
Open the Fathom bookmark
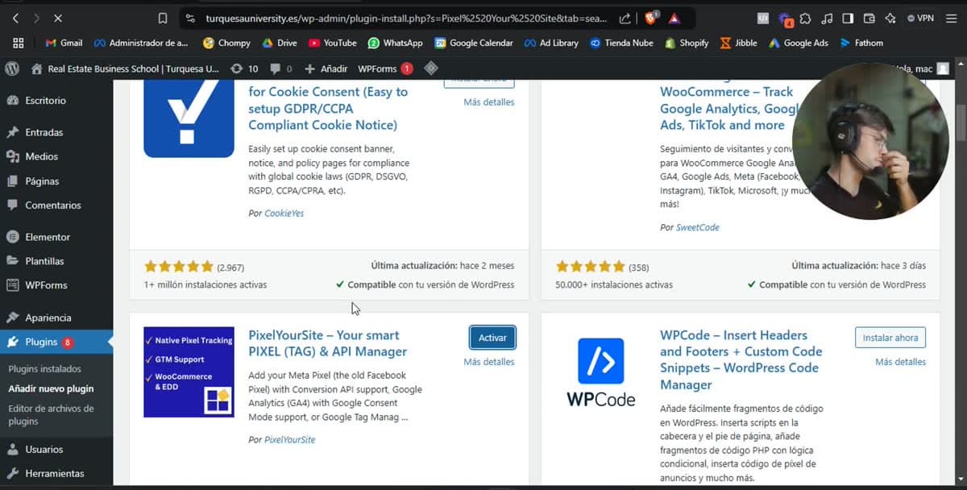[x=861, y=43]
